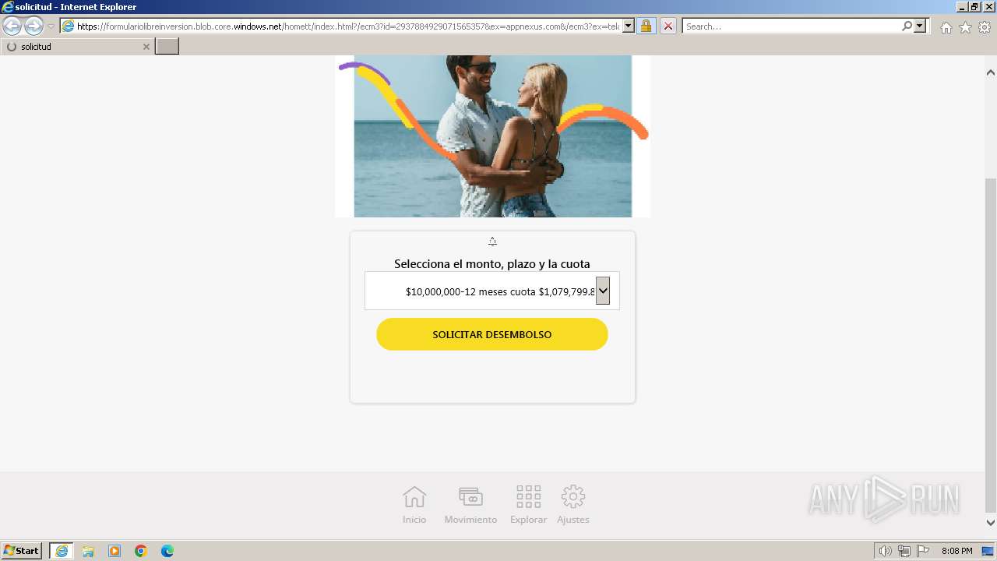Click the SOLICITAR DESEMBOLSO button
Image resolution: width=997 pixels, height=561 pixels.
tap(492, 334)
